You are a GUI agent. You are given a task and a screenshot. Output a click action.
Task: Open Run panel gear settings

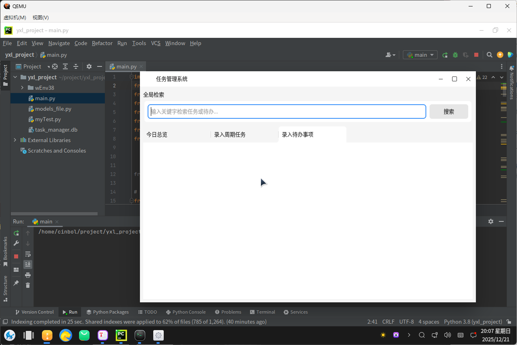(x=491, y=221)
